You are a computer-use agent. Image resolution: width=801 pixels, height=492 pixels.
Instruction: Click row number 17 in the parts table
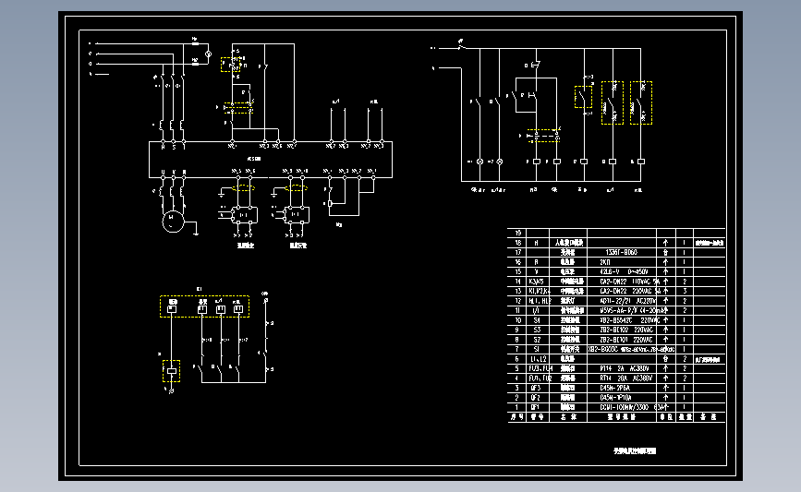[x=517, y=252]
